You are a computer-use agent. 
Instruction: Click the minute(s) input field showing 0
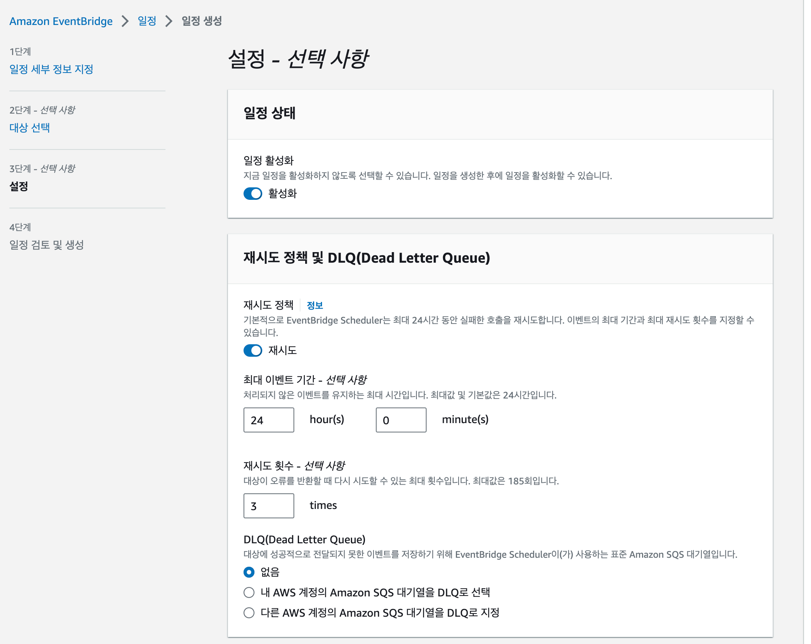[401, 420]
